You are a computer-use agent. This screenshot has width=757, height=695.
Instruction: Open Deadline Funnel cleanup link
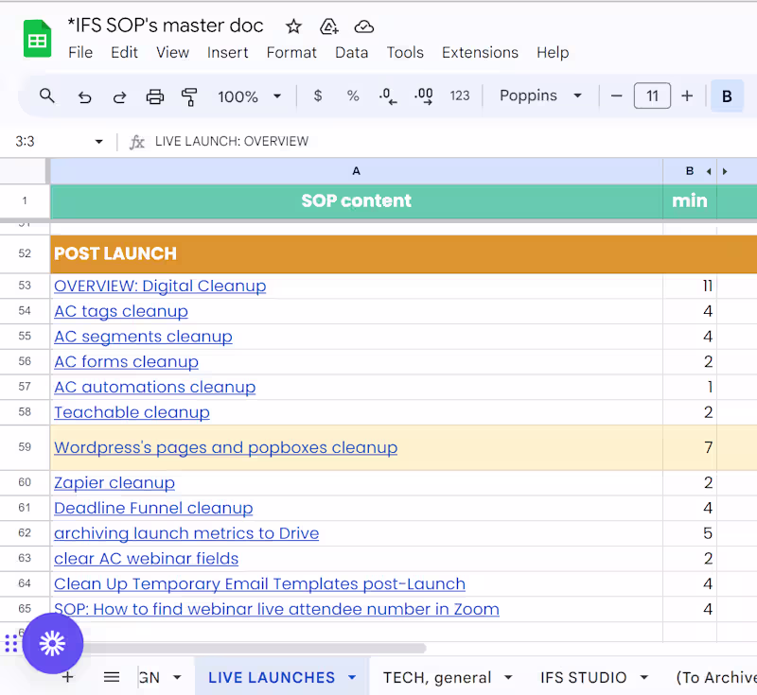point(153,509)
